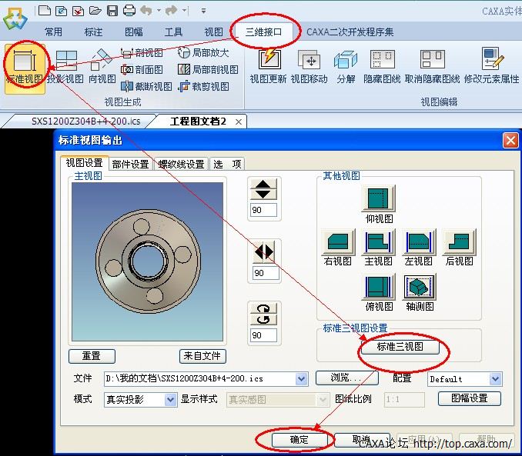Screen dimensions: 522x456
Task: Click the vertical rotation angle field
Action: [x=263, y=210]
